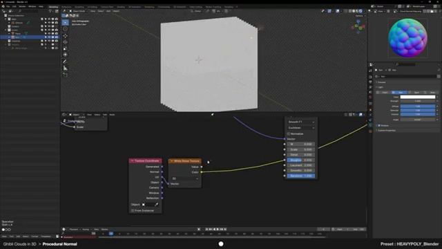
Task: Click the normal-map sphere preview thumbnail
Action: [x=407, y=38]
